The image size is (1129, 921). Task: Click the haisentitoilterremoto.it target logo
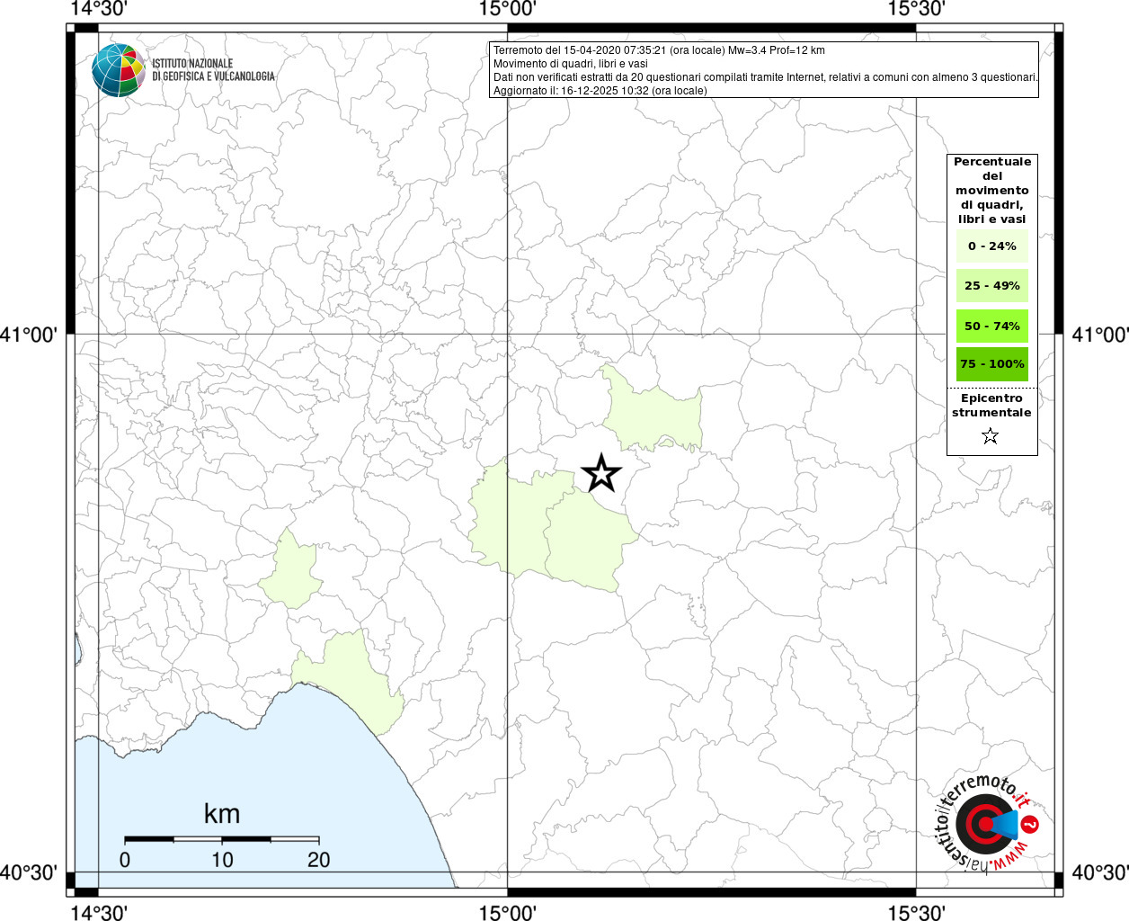tap(985, 822)
